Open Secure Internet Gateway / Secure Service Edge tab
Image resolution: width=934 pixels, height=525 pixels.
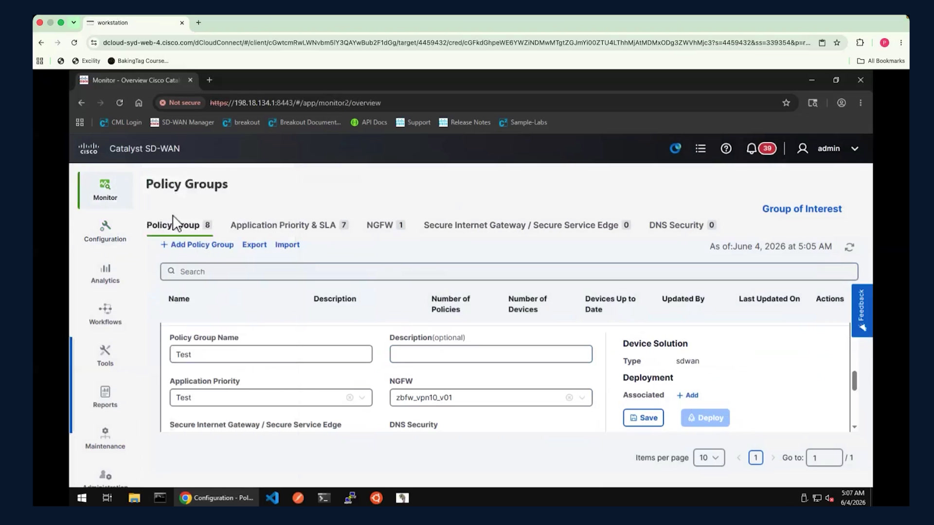pos(527,225)
